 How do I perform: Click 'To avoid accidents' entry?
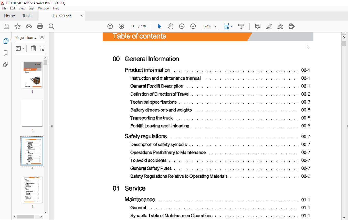(x=148, y=160)
